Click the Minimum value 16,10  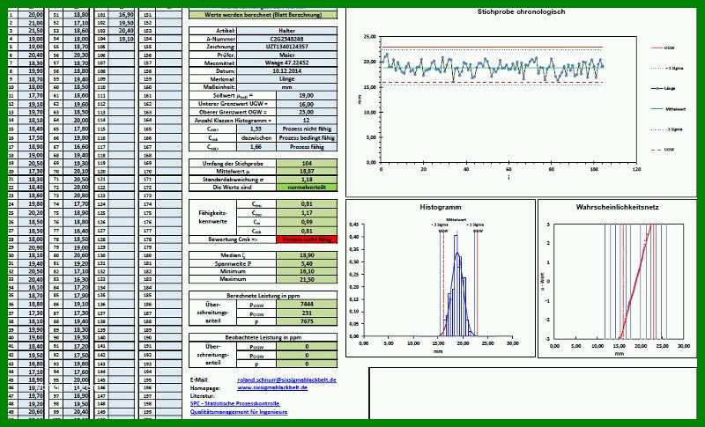click(307, 272)
